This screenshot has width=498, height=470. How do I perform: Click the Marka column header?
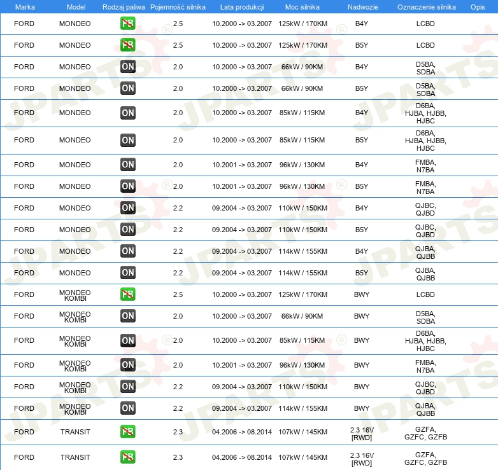pos(25,7)
